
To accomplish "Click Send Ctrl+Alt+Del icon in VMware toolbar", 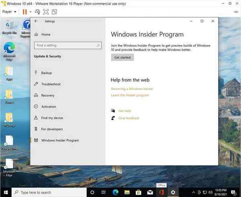I will point(37,12).
